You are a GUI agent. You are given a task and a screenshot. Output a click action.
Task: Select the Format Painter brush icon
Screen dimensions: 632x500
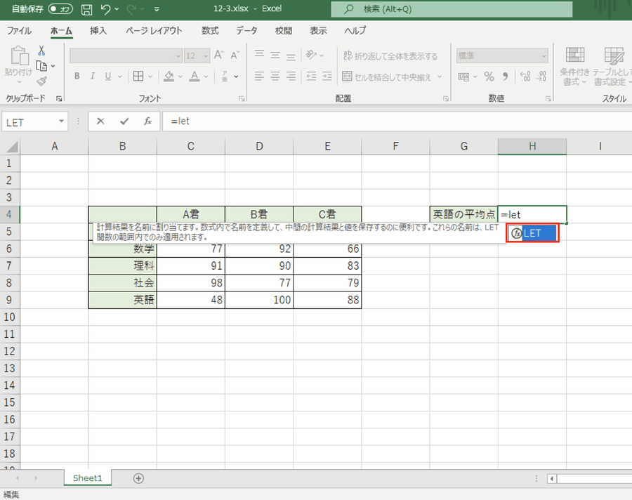[41, 81]
